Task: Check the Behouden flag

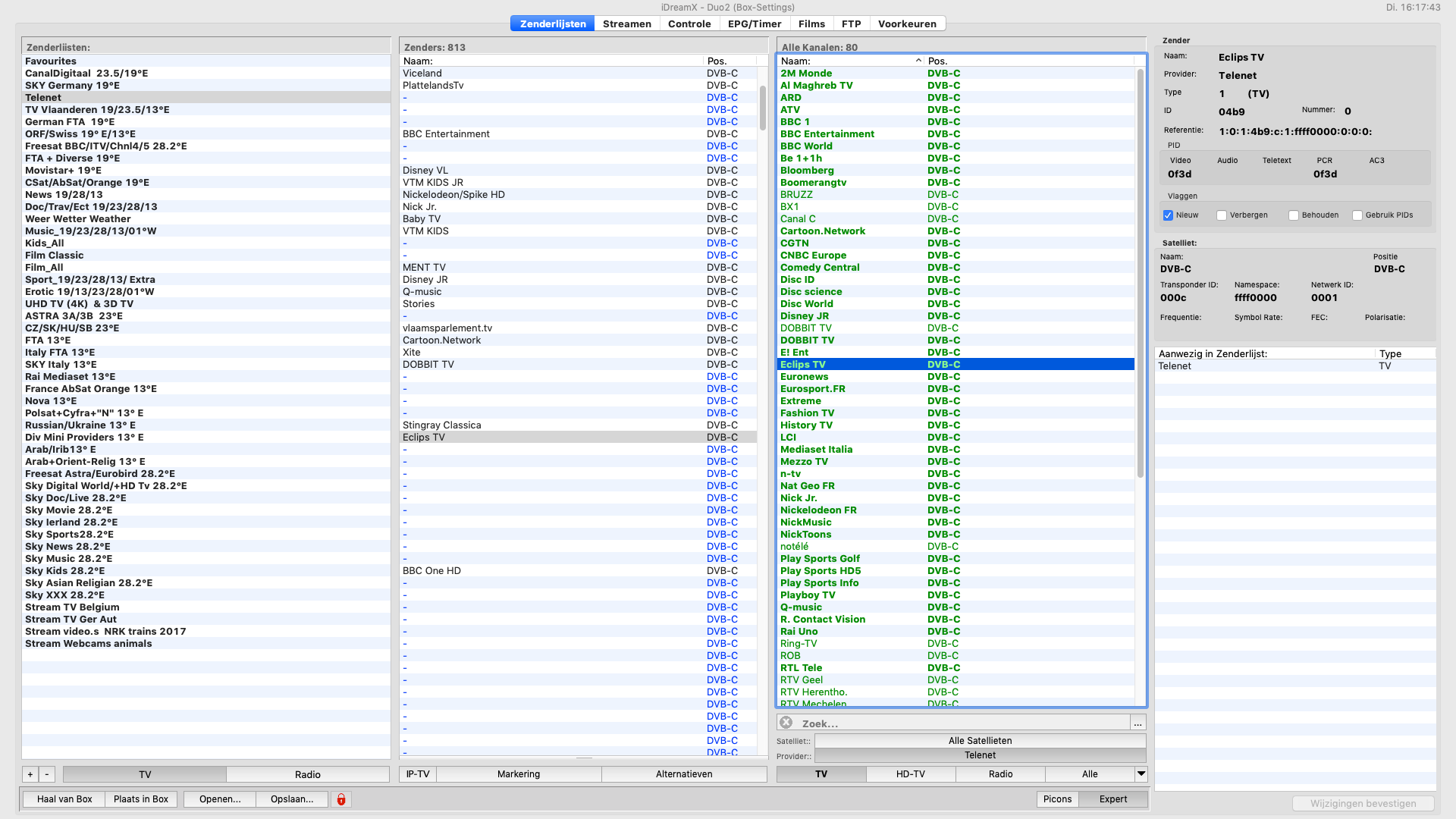Action: coord(1294,215)
